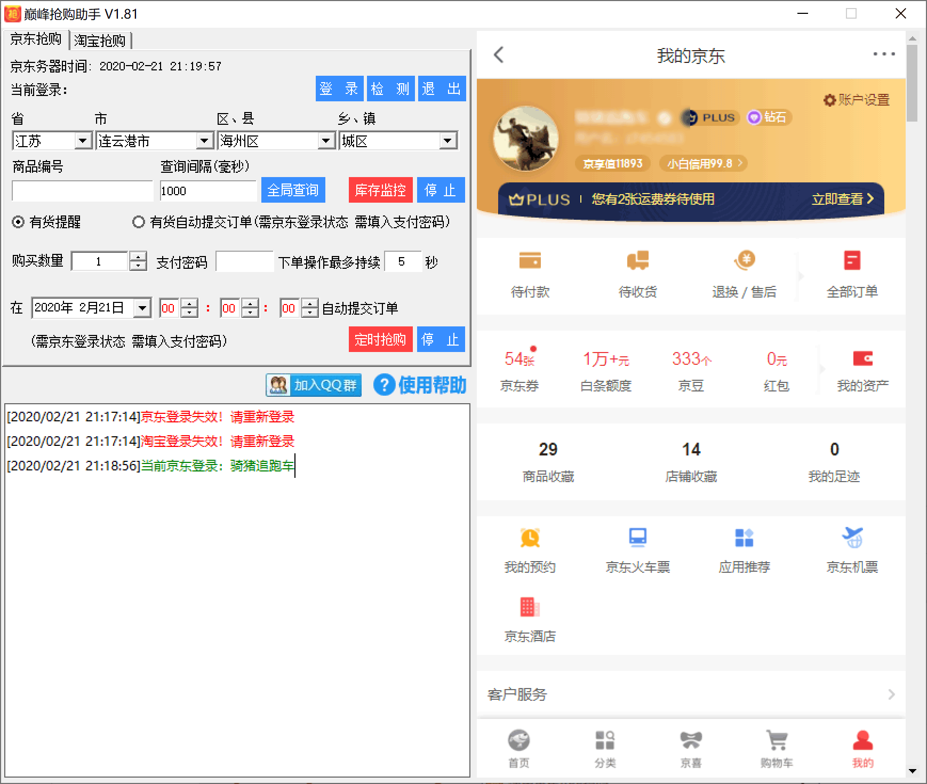The width and height of the screenshot is (927, 784).
Task: Open 小白信用99.8 badge
Action: [x=703, y=163]
